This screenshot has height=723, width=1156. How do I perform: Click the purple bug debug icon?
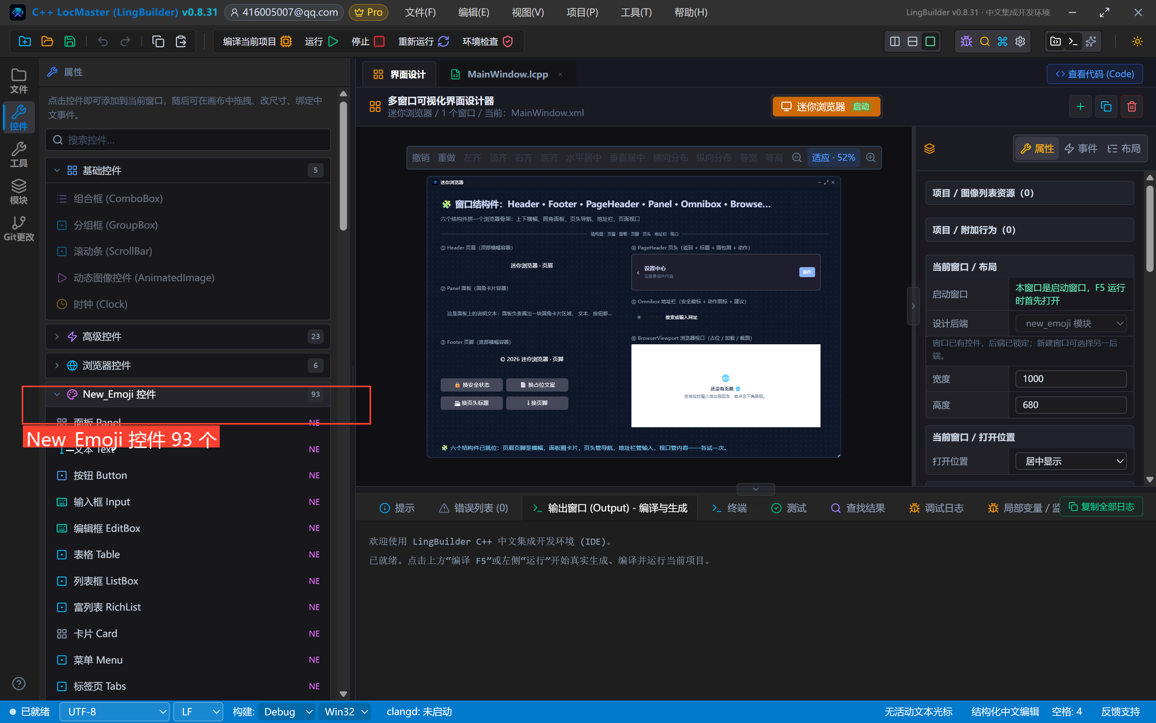click(966, 42)
